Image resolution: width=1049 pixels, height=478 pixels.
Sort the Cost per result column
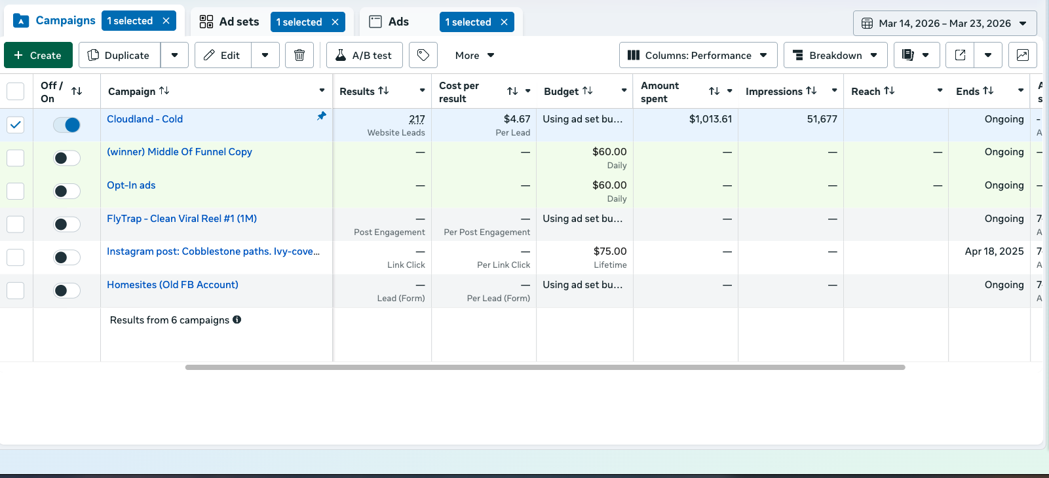(x=512, y=91)
